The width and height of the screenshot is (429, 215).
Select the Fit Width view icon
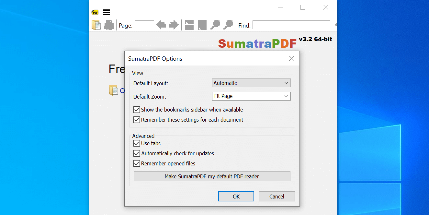[189, 25]
